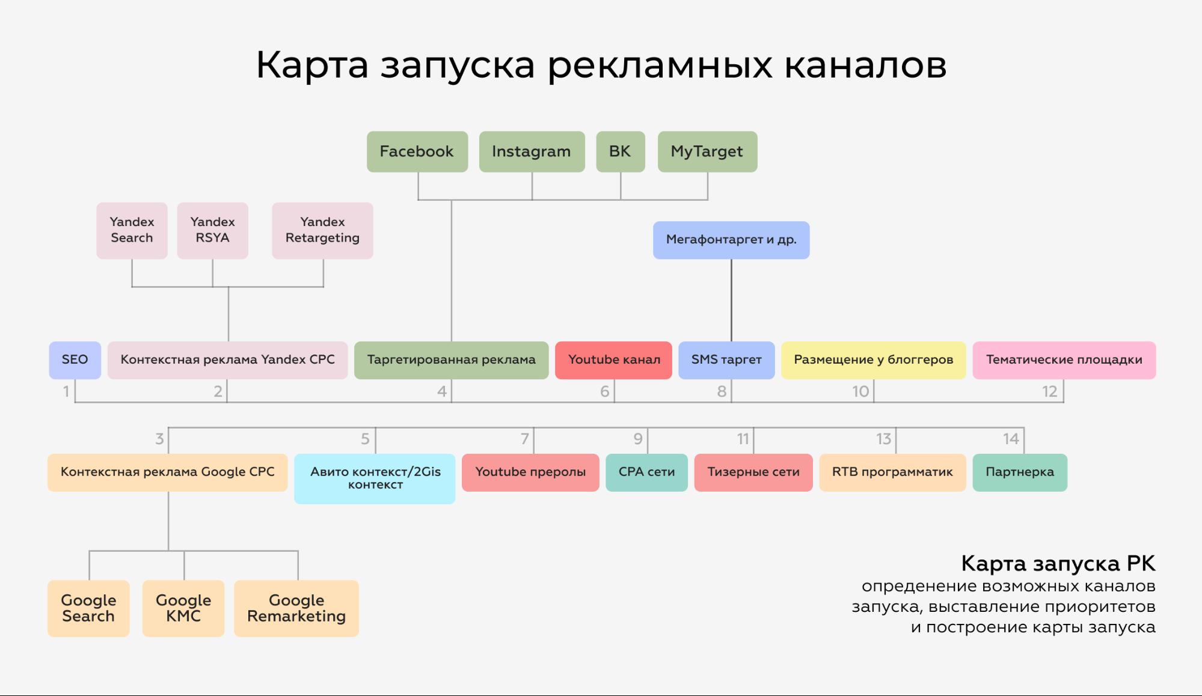Click CPA сети channel link

click(x=648, y=471)
